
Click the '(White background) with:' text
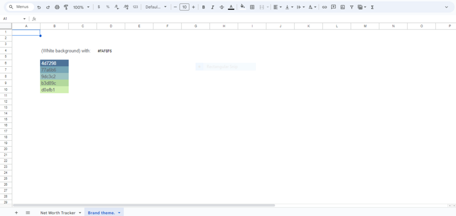[x=66, y=51]
